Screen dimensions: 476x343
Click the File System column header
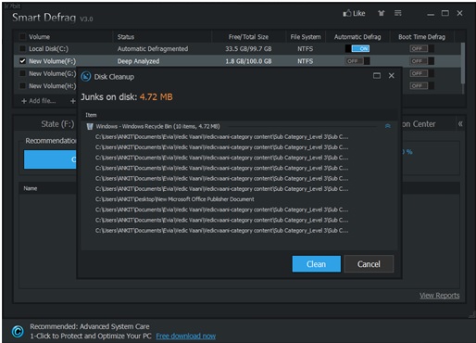coord(306,37)
